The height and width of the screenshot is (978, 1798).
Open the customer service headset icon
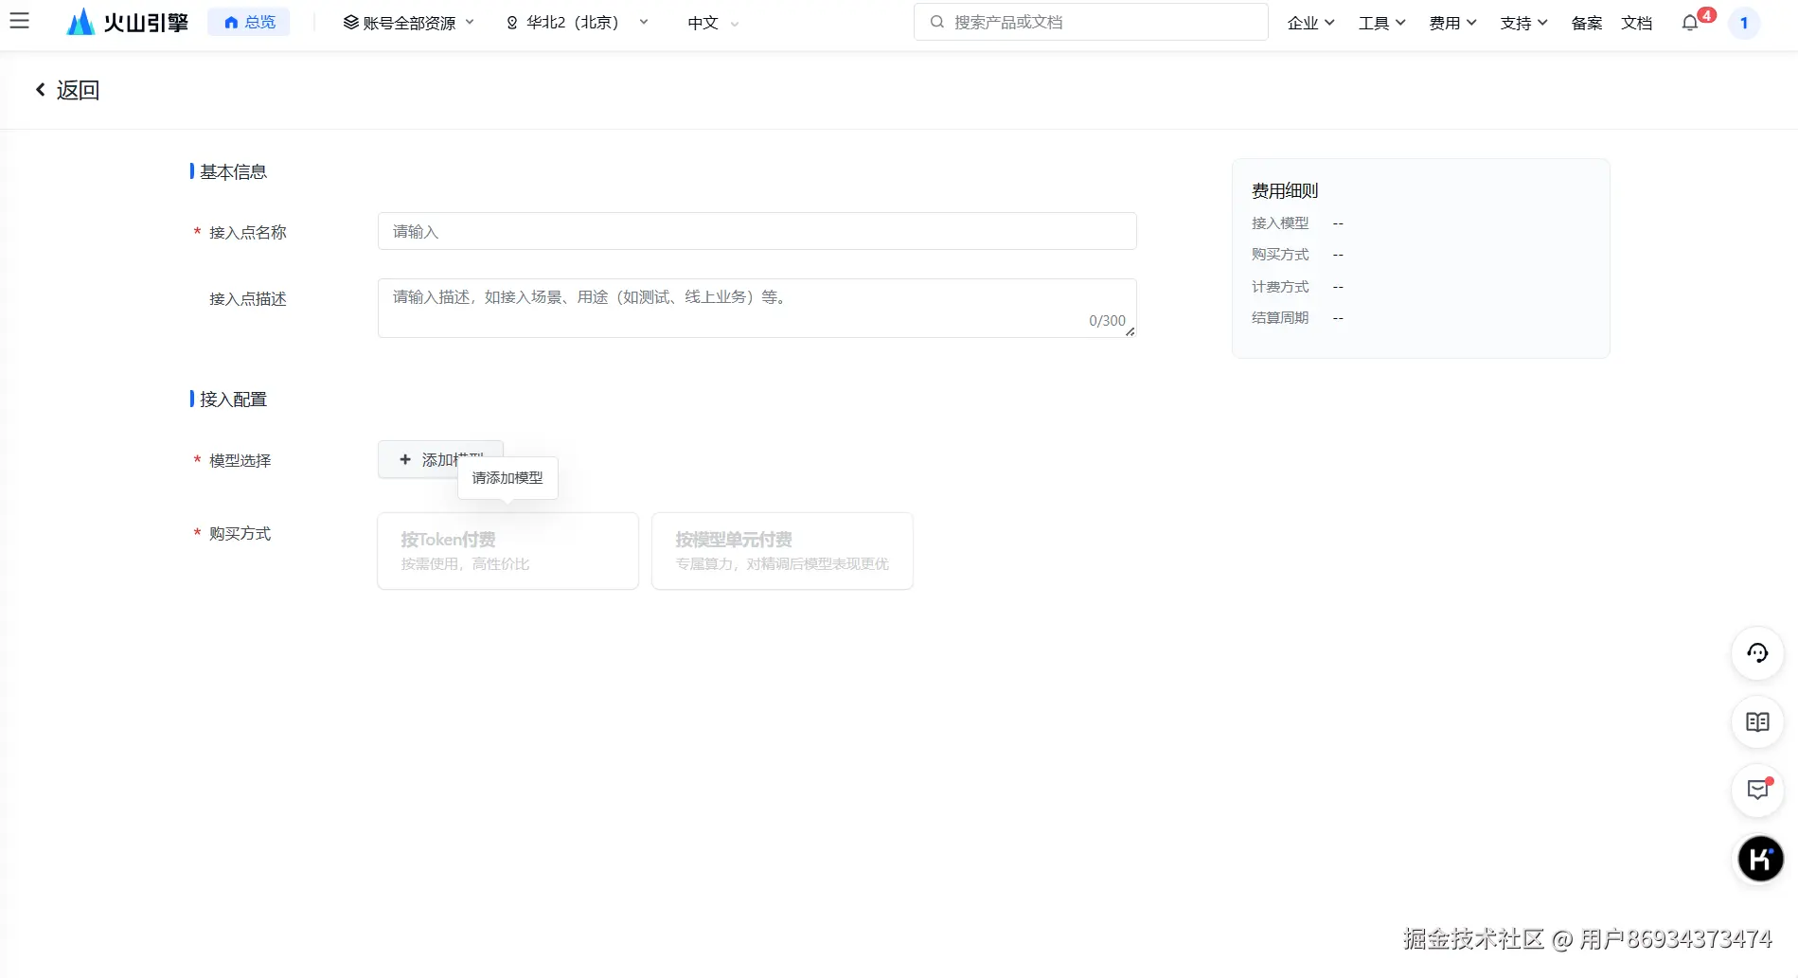coord(1757,653)
